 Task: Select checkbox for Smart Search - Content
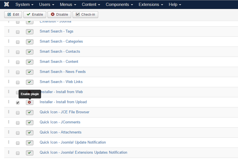click(x=18, y=62)
